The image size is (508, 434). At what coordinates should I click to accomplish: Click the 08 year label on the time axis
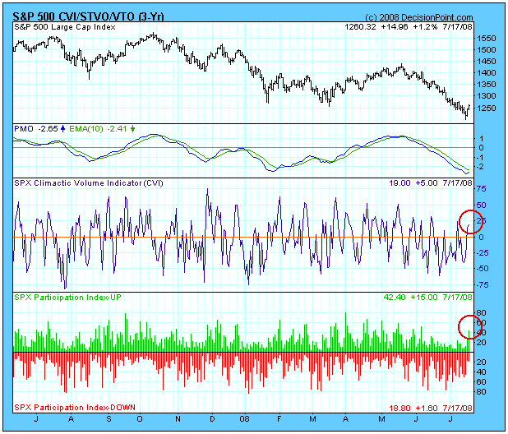coord(245,419)
